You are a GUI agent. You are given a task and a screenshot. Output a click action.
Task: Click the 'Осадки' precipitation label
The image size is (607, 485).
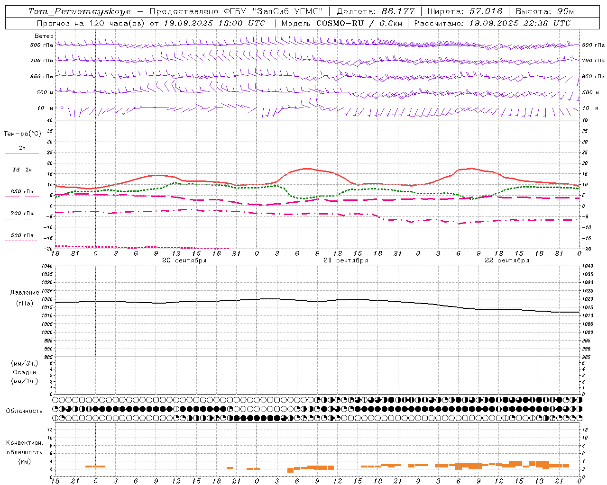click(24, 372)
